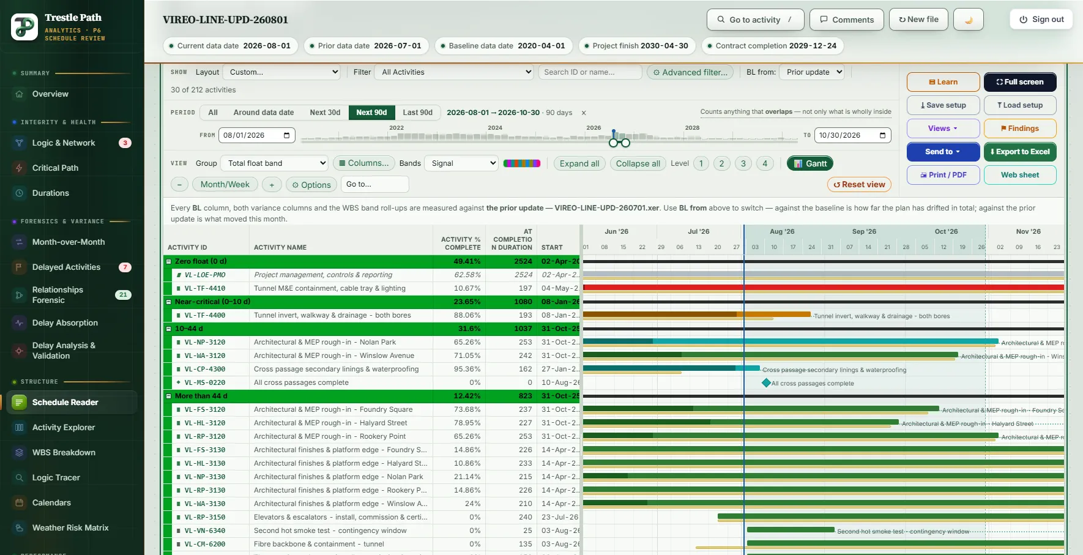Image resolution: width=1083 pixels, height=555 pixels.
Task: Click the Delayed Activities flag icon
Action: [20, 267]
